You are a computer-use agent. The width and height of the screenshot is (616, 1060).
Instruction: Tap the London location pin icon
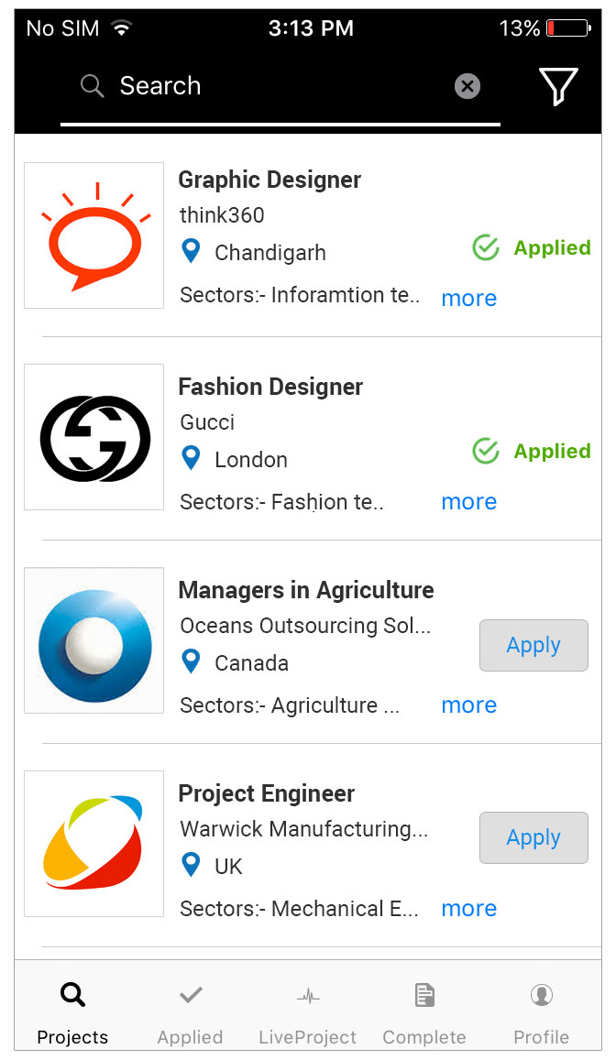pyautogui.click(x=191, y=458)
